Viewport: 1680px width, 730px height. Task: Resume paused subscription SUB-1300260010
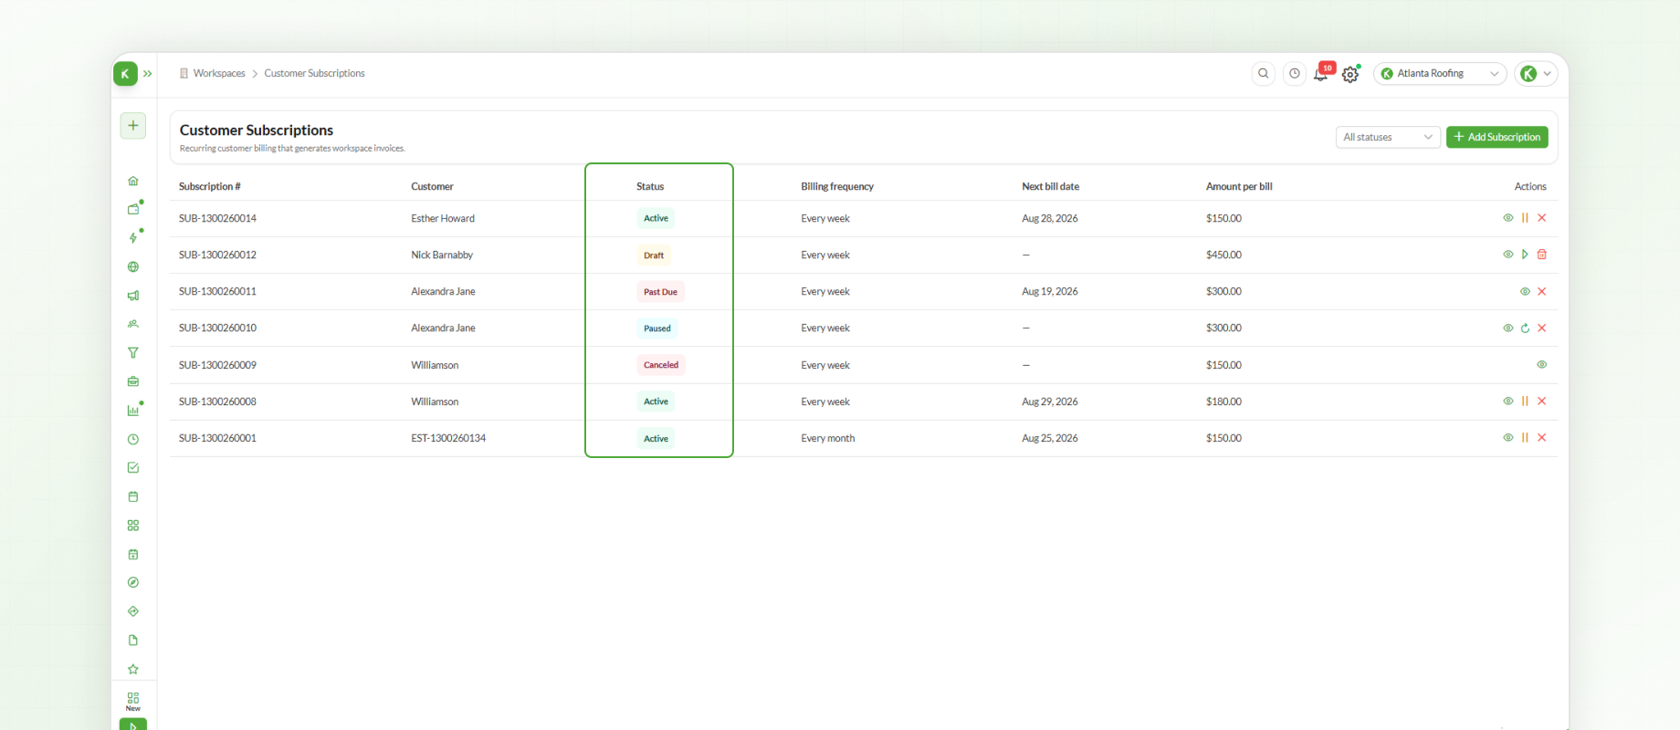[1525, 328]
